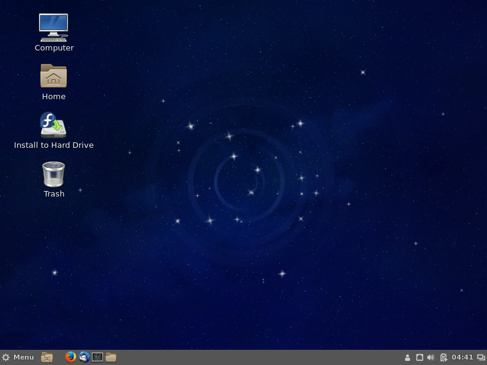The width and height of the screenshot is (487, 365).
Task: Click the swirl center of the wallpaper
Action: 243,181
